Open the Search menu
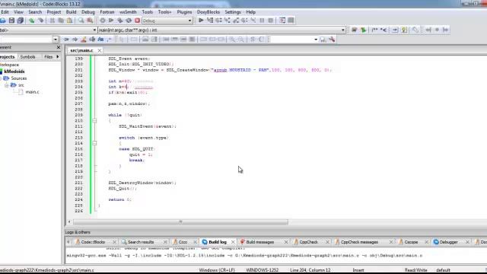 (35, 12)
